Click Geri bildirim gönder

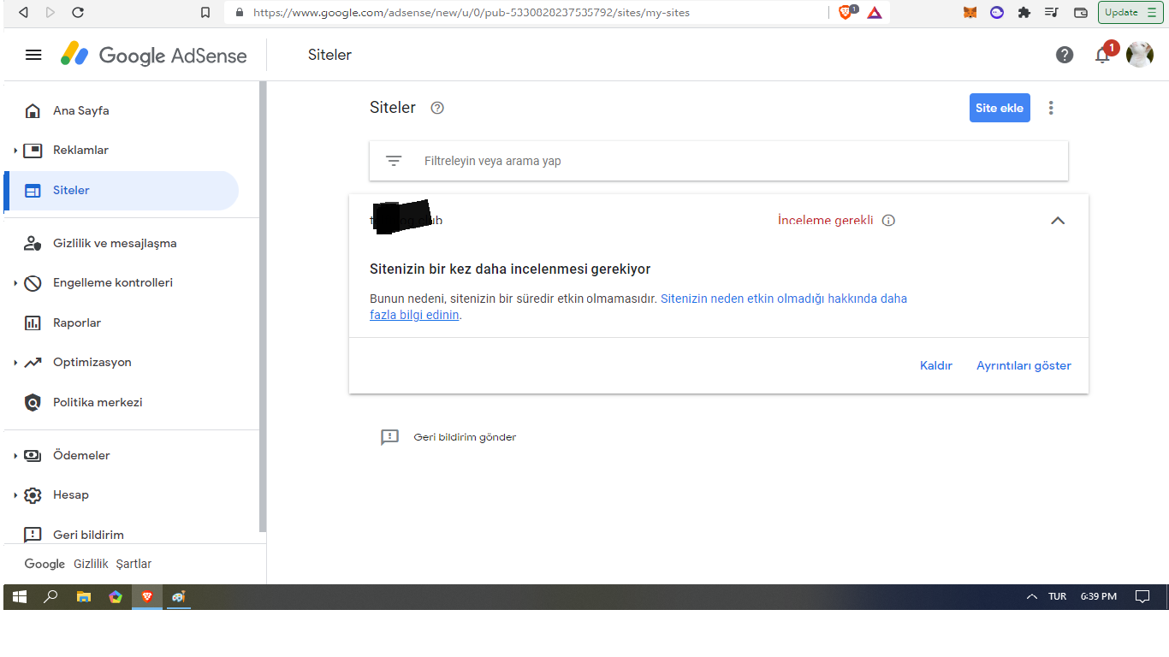point(465,437)
